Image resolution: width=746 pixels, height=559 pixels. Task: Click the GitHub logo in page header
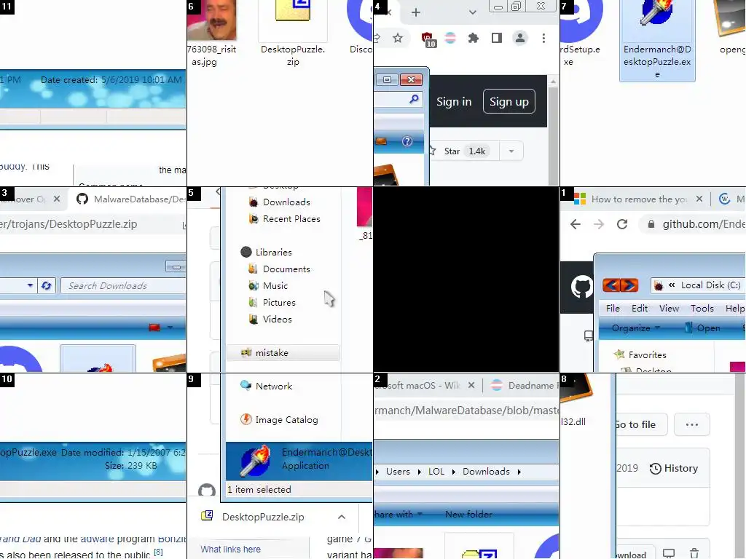[581, 287]
